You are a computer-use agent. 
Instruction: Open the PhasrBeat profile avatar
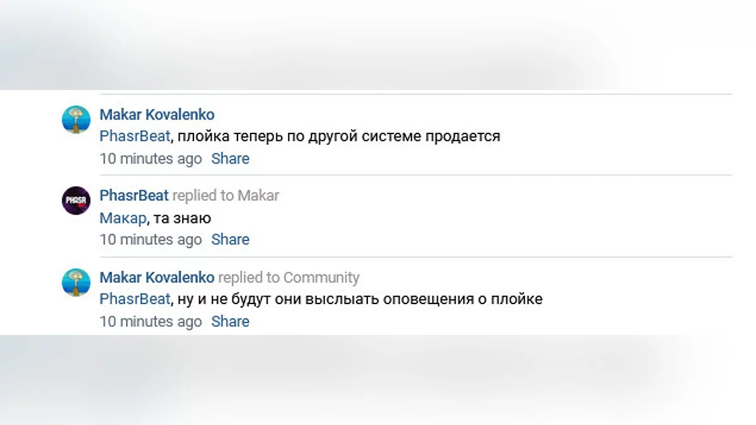tap(76, 201)
